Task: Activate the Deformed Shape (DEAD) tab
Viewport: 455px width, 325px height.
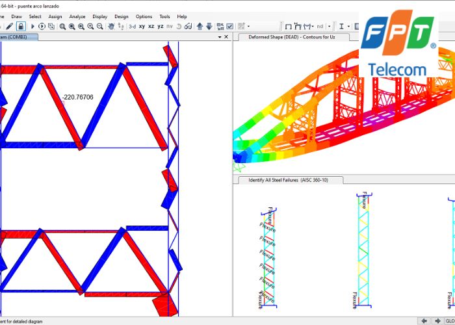Action: tap(291, 37)
